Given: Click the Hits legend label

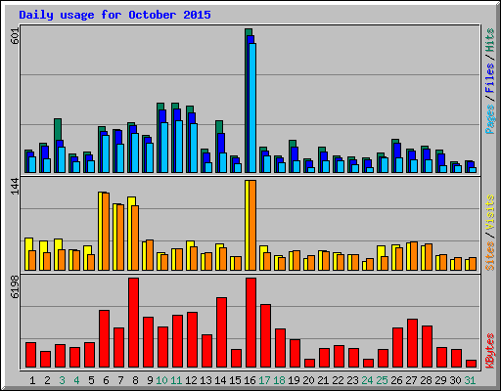Looking at the screenshot, I should [489, 40].
